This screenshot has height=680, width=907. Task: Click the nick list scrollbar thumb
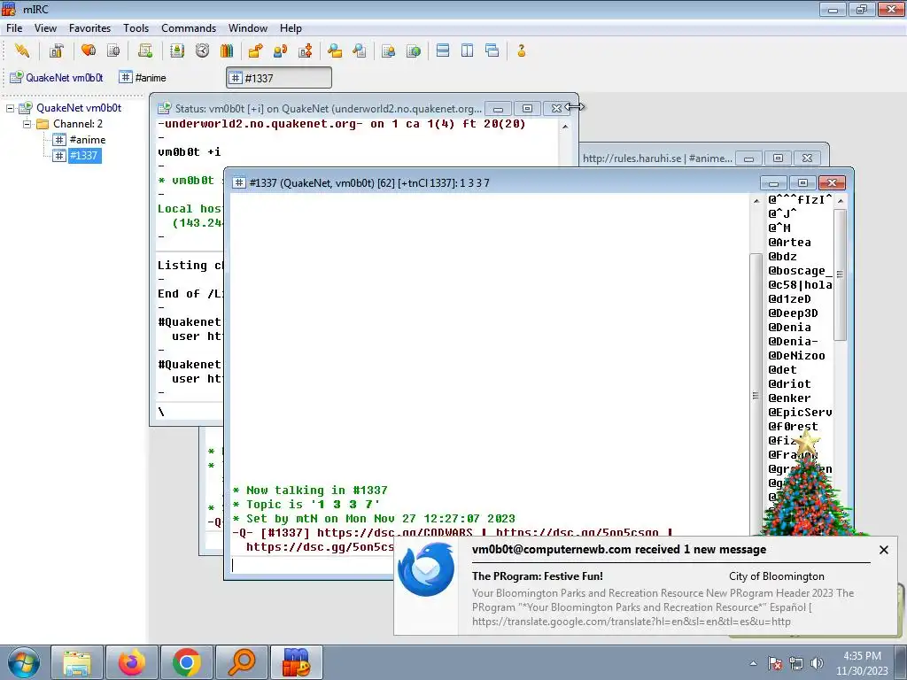click(841, 274)
